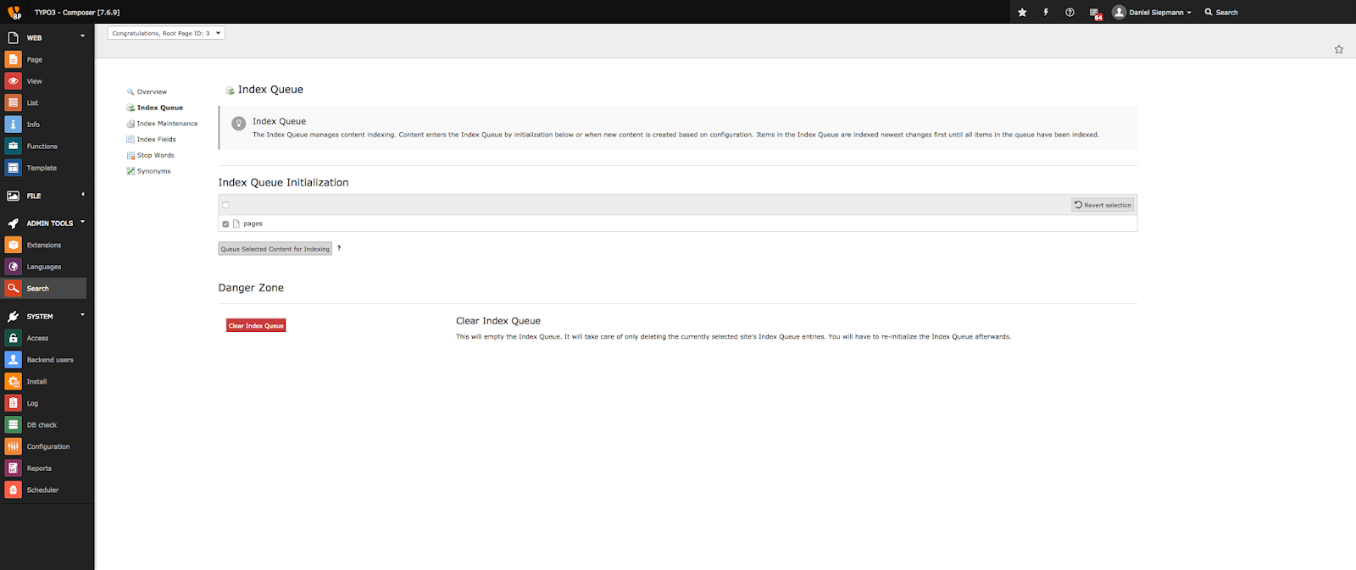
Task: Click the red Clear Index Queue button
Action: (x=256, y=325)
